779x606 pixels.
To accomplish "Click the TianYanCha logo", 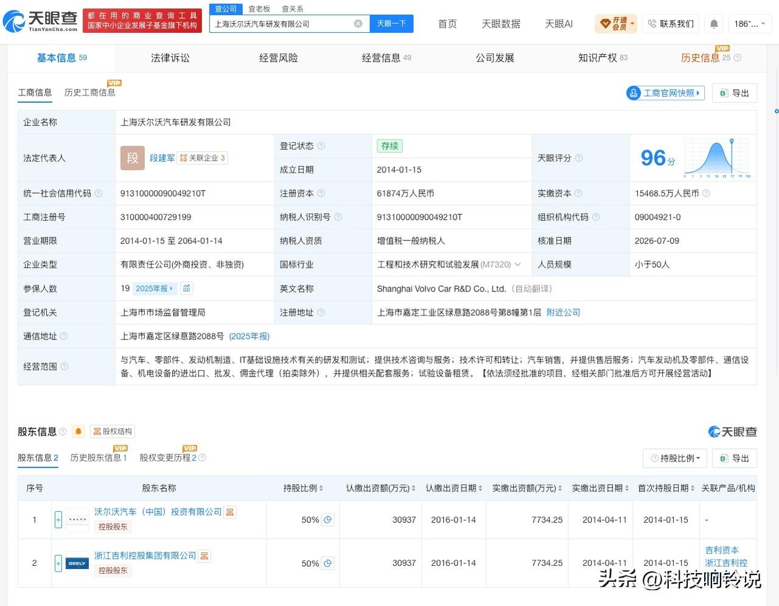I will tap(40, 21).
